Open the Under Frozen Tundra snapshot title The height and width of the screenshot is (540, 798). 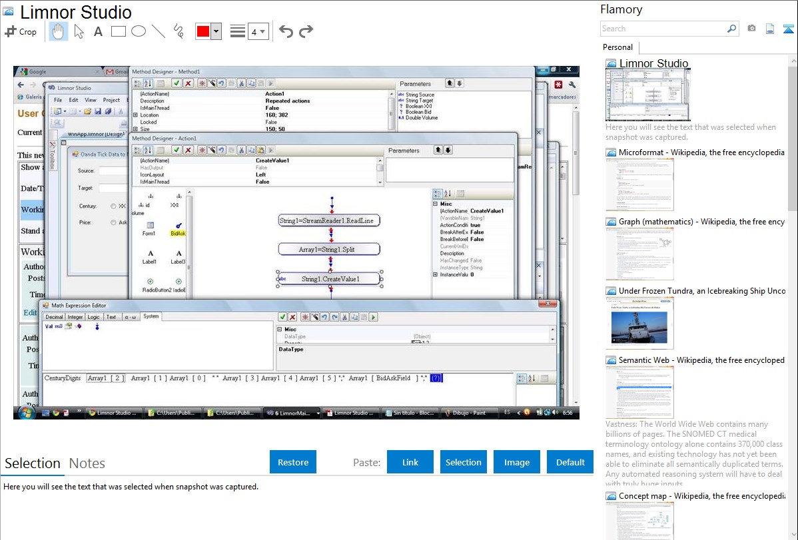coord(702,290)
